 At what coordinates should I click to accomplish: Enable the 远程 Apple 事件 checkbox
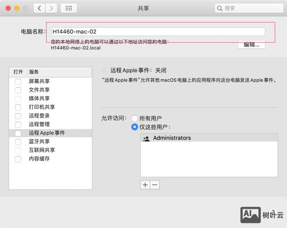pyautogui.click(x=18, y=133)
